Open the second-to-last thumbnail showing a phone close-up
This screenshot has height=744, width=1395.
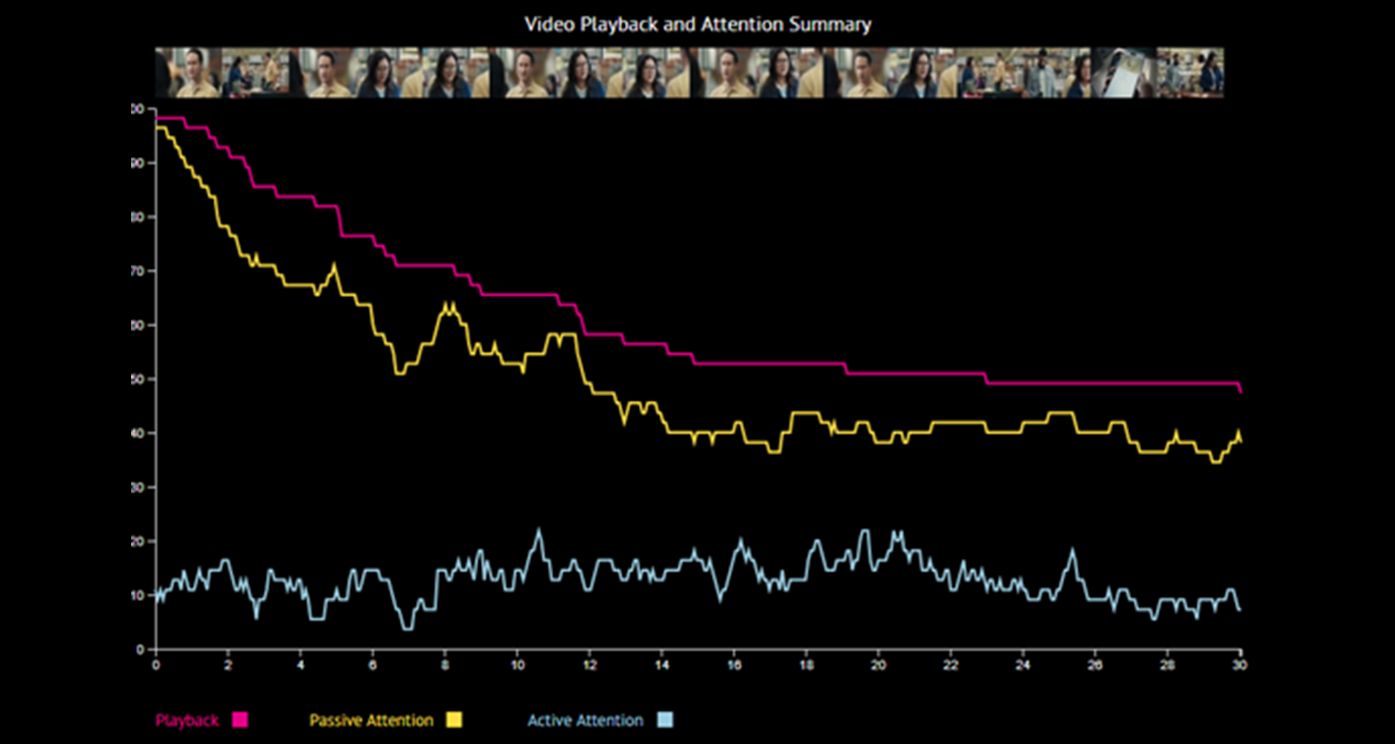coord(1124,73)
